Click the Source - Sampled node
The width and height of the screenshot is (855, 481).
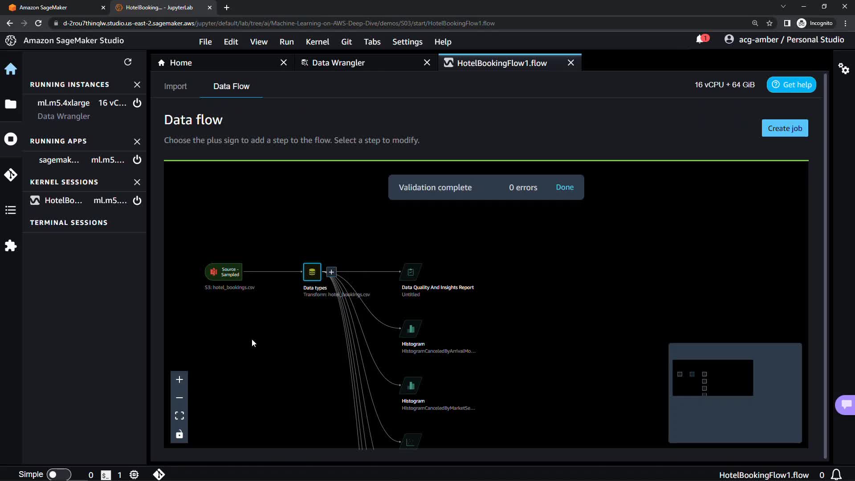pos(224,272)
